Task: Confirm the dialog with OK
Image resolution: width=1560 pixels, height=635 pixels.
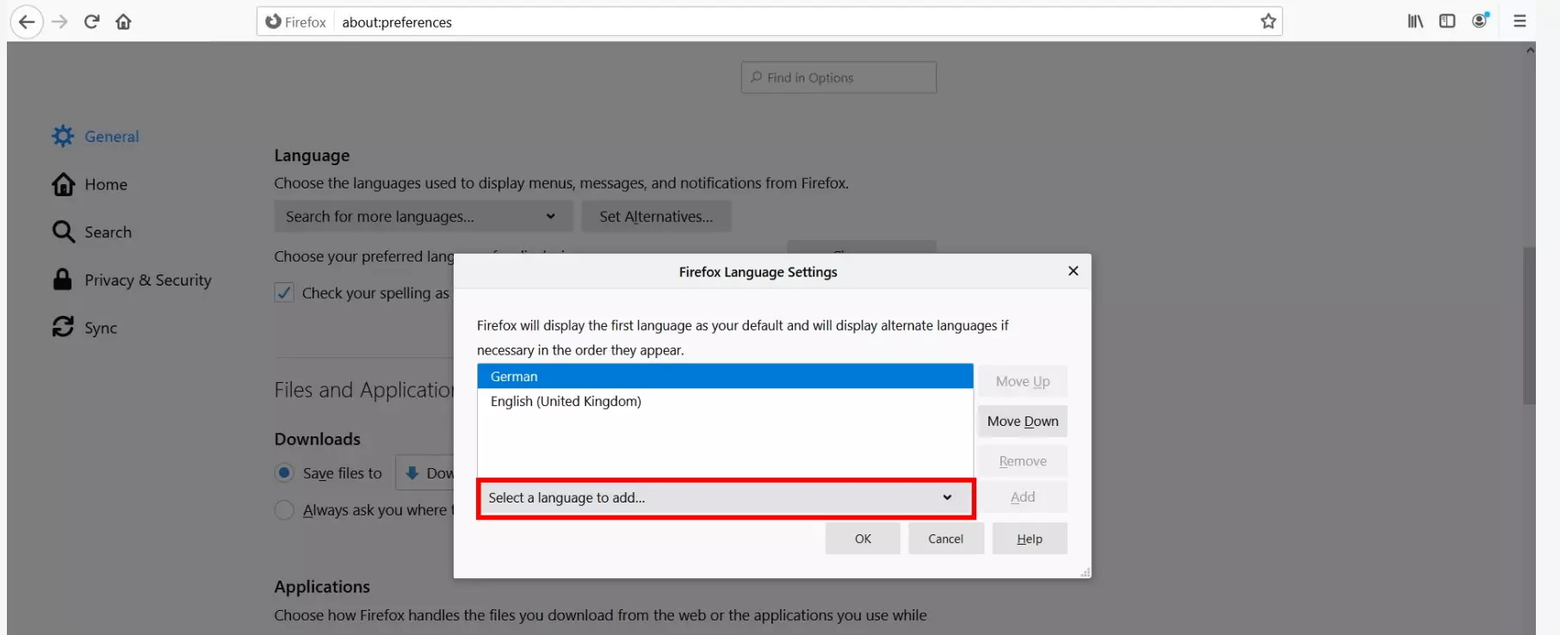Action: [x=863, y=539]
